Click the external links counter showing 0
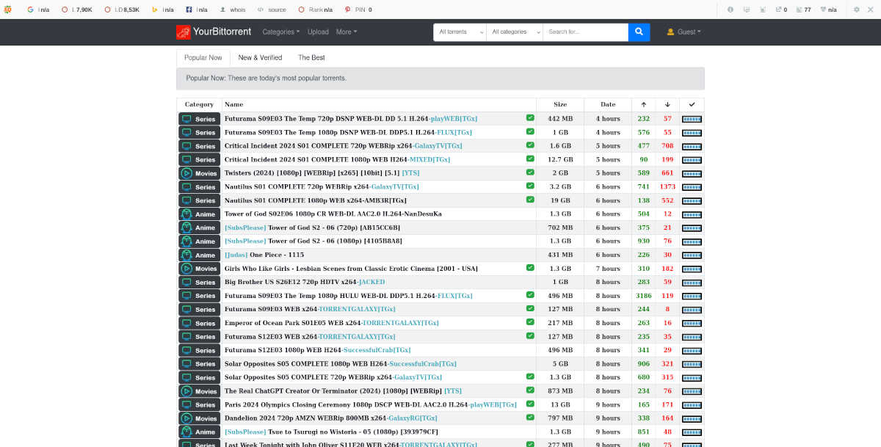Screen dimensions: 881x447 (x=781, y=10)
